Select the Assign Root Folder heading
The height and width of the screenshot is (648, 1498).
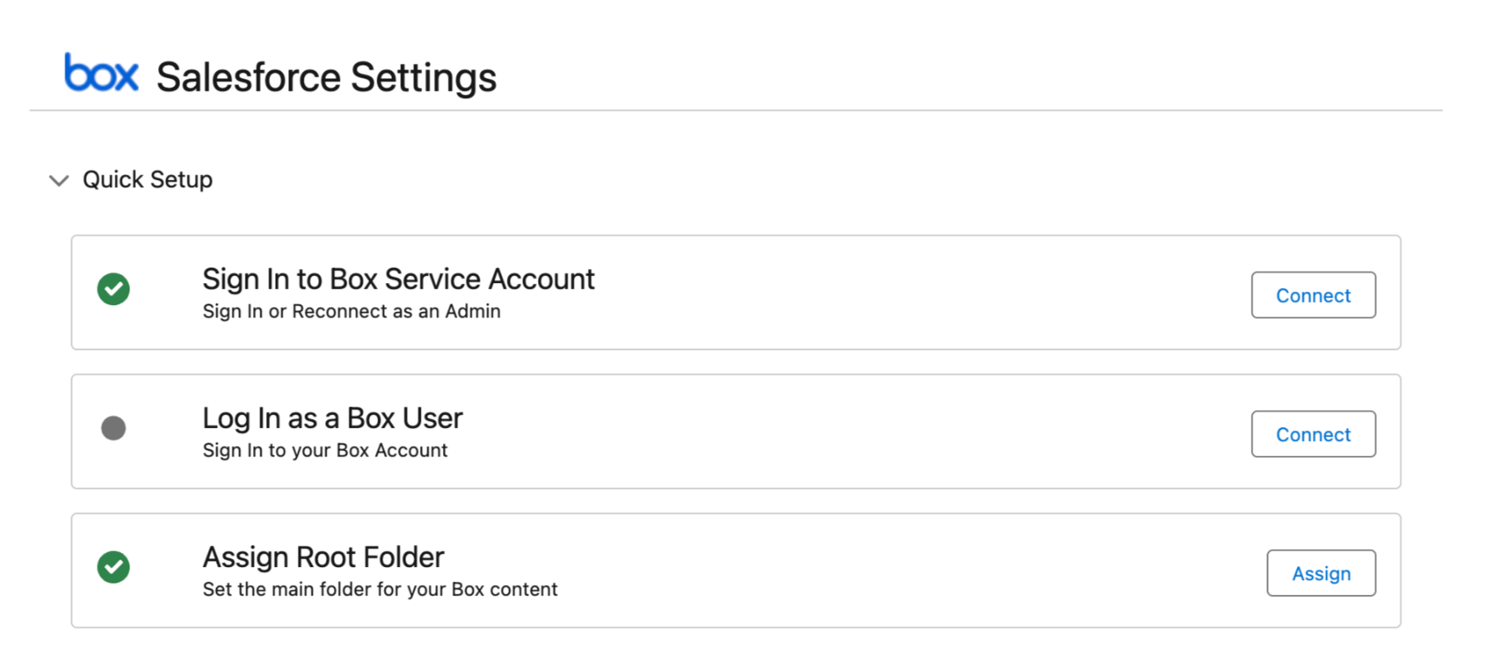[x=323, y=557]
